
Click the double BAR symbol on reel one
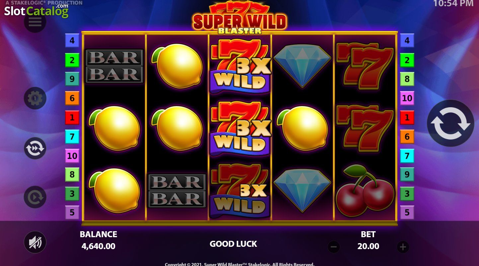(x=114, y=66)
